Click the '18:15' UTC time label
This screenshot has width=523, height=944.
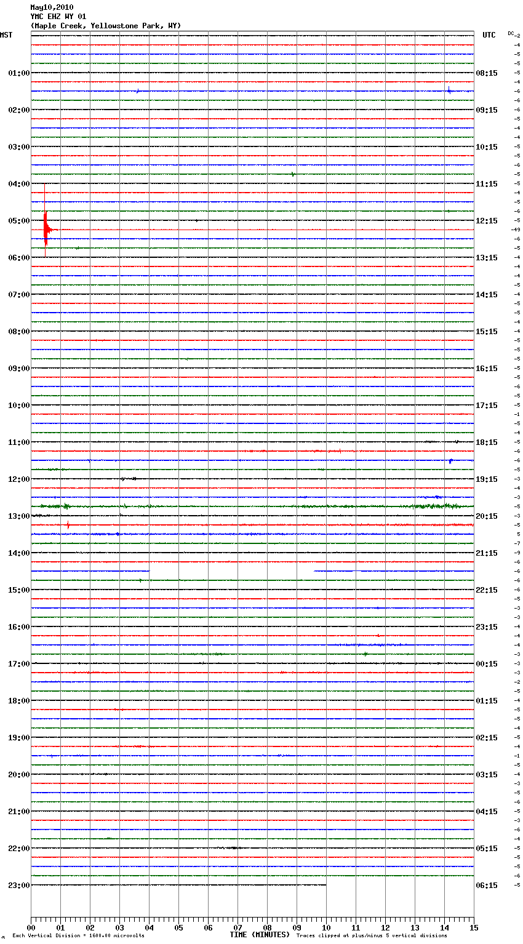click(487, 442)
